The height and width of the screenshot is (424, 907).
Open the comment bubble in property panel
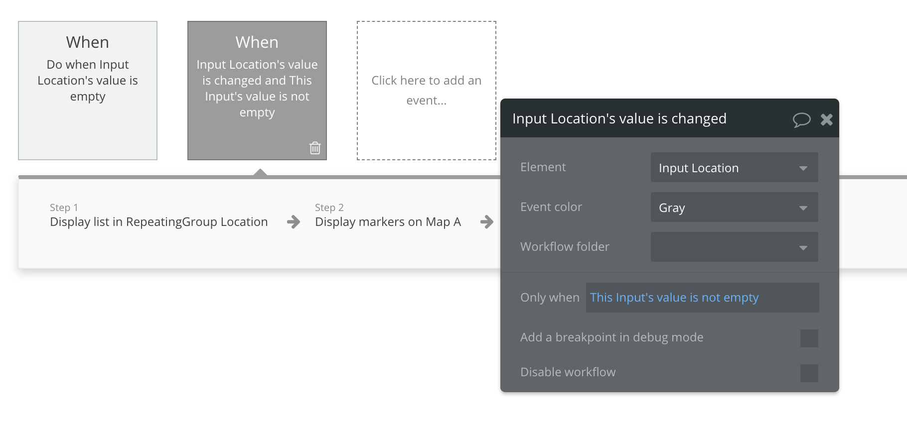click(x=801, y=119)
